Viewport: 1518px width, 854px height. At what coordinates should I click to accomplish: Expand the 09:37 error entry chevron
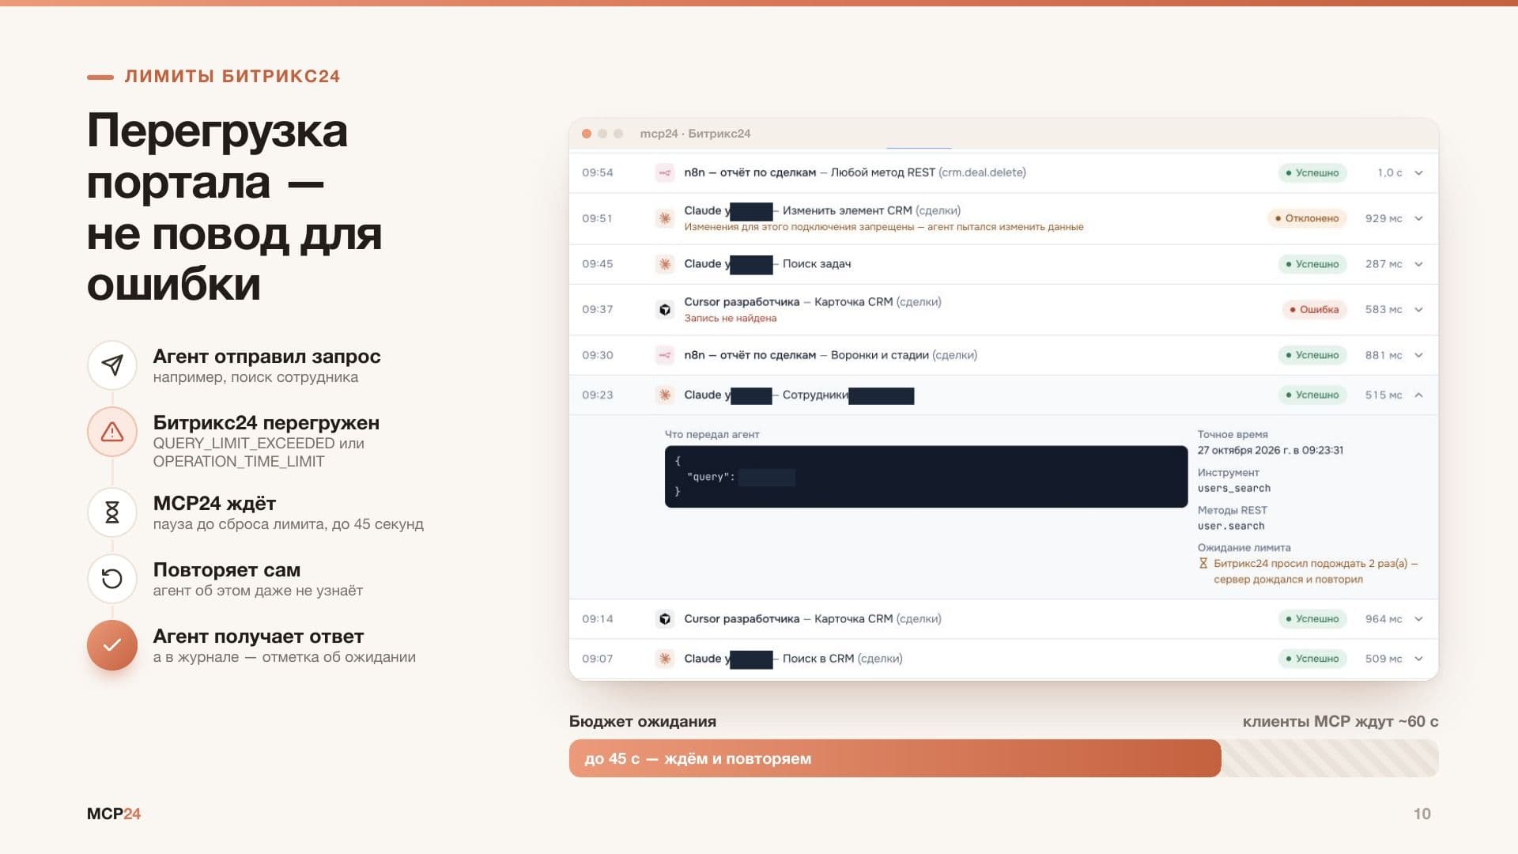[1419, 309]
